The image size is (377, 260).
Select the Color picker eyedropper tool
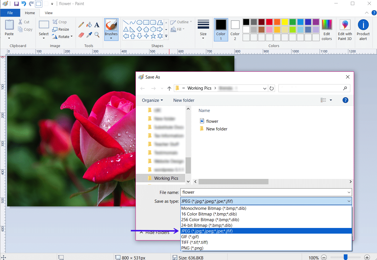[x=89, y=35]
